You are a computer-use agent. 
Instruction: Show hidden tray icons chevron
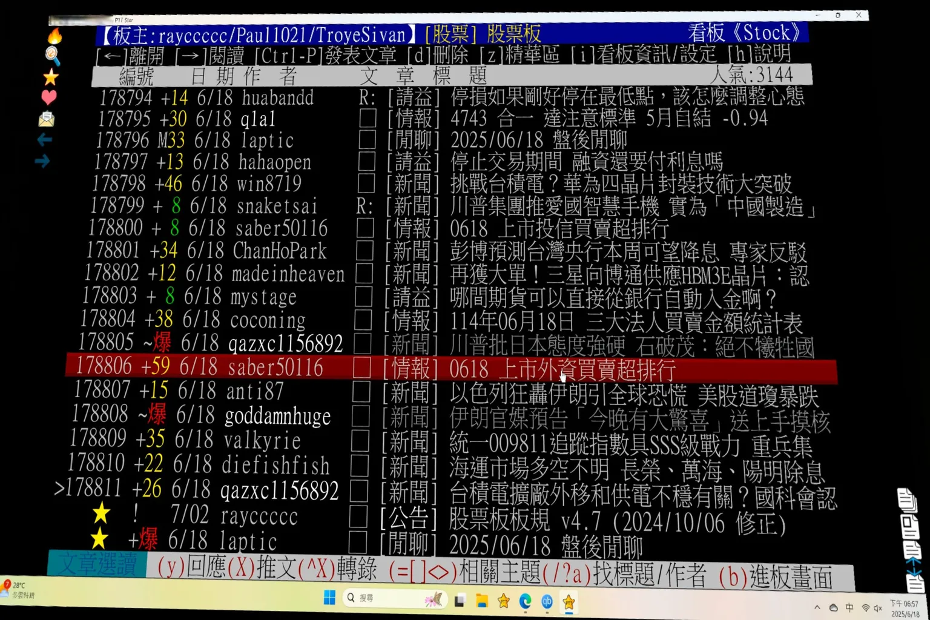[817, 607]
